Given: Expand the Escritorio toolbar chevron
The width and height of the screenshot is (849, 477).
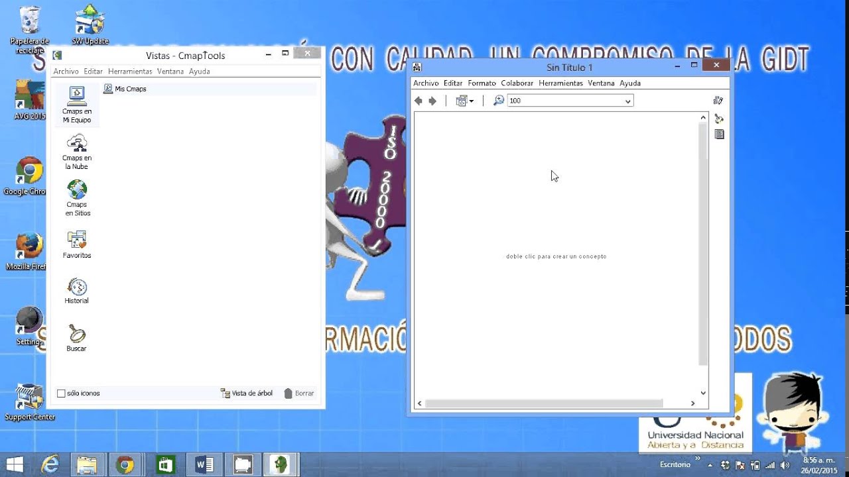Looking at the screenshot, I should pyautogui.click(x=697, y=458).
